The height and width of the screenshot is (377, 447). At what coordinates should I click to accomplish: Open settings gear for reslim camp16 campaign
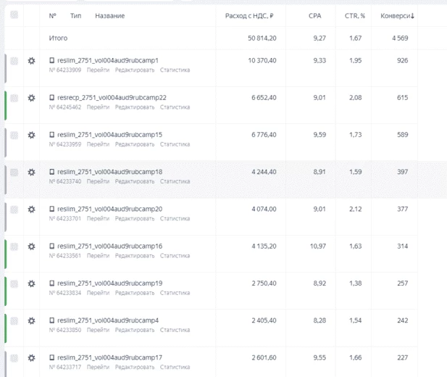(x=31, y=246)
